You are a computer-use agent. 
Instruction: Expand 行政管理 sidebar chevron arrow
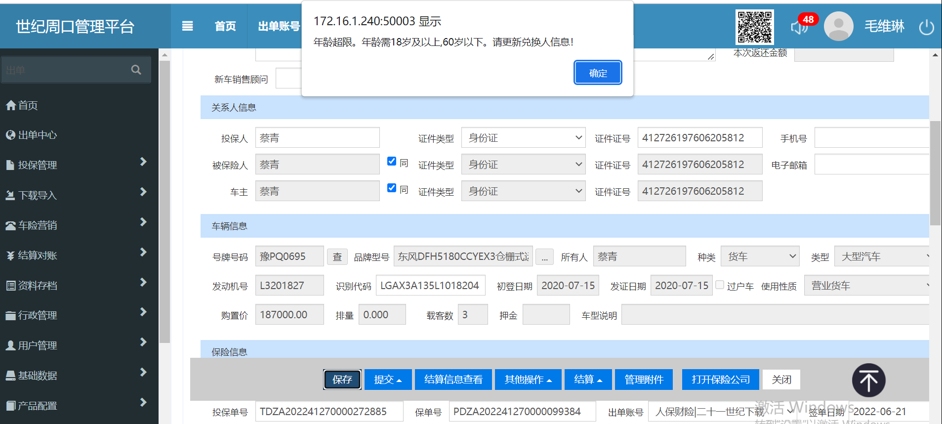143,312
